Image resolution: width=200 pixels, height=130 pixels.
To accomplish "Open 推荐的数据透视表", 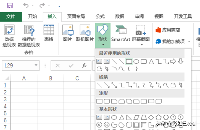I will [29, 36].
